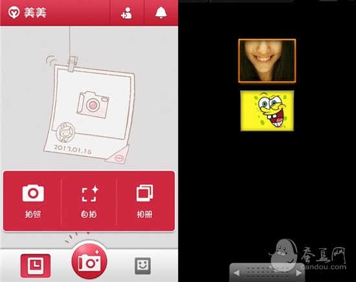Click the left arrow on bottom bar
The image size is (356, 282).
[x=236, y=273]
